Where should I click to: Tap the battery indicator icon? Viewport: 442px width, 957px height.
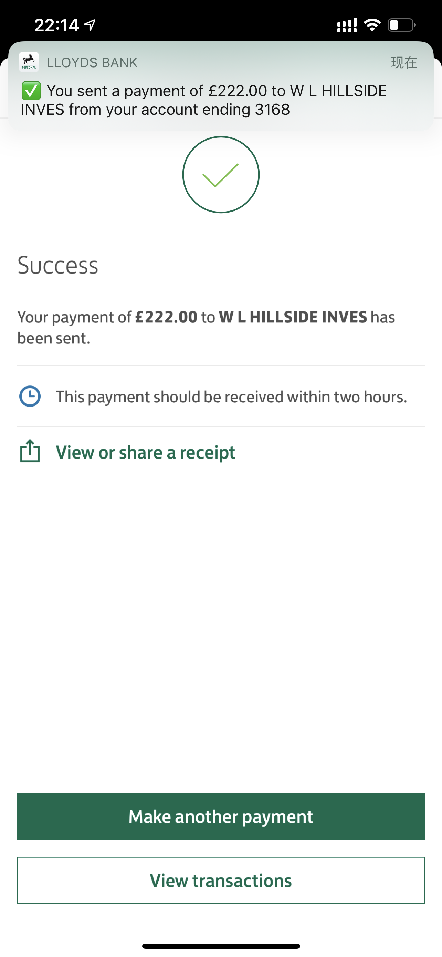click(x=401, y=25)
